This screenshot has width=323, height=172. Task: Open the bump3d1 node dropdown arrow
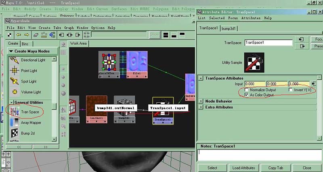pyautogui.click(x=124, y=122)
